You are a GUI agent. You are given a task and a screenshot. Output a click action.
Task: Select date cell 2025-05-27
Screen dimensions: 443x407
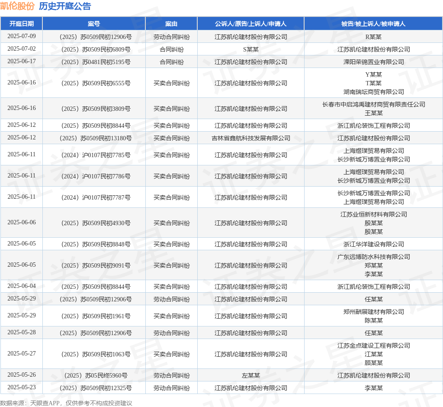[22, 354]
